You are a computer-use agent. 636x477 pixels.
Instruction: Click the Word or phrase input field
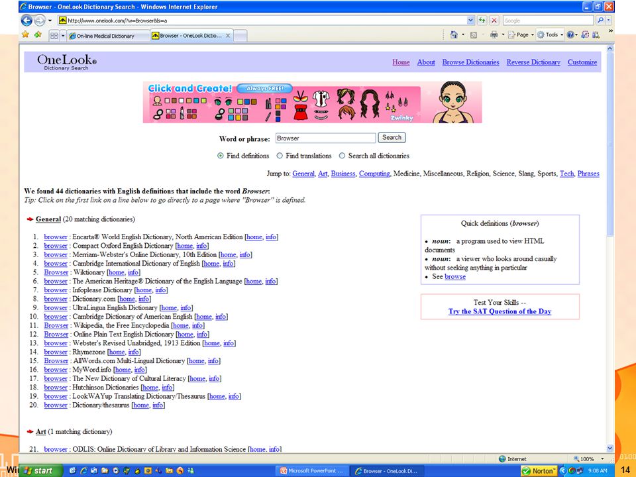click(326, 138)
